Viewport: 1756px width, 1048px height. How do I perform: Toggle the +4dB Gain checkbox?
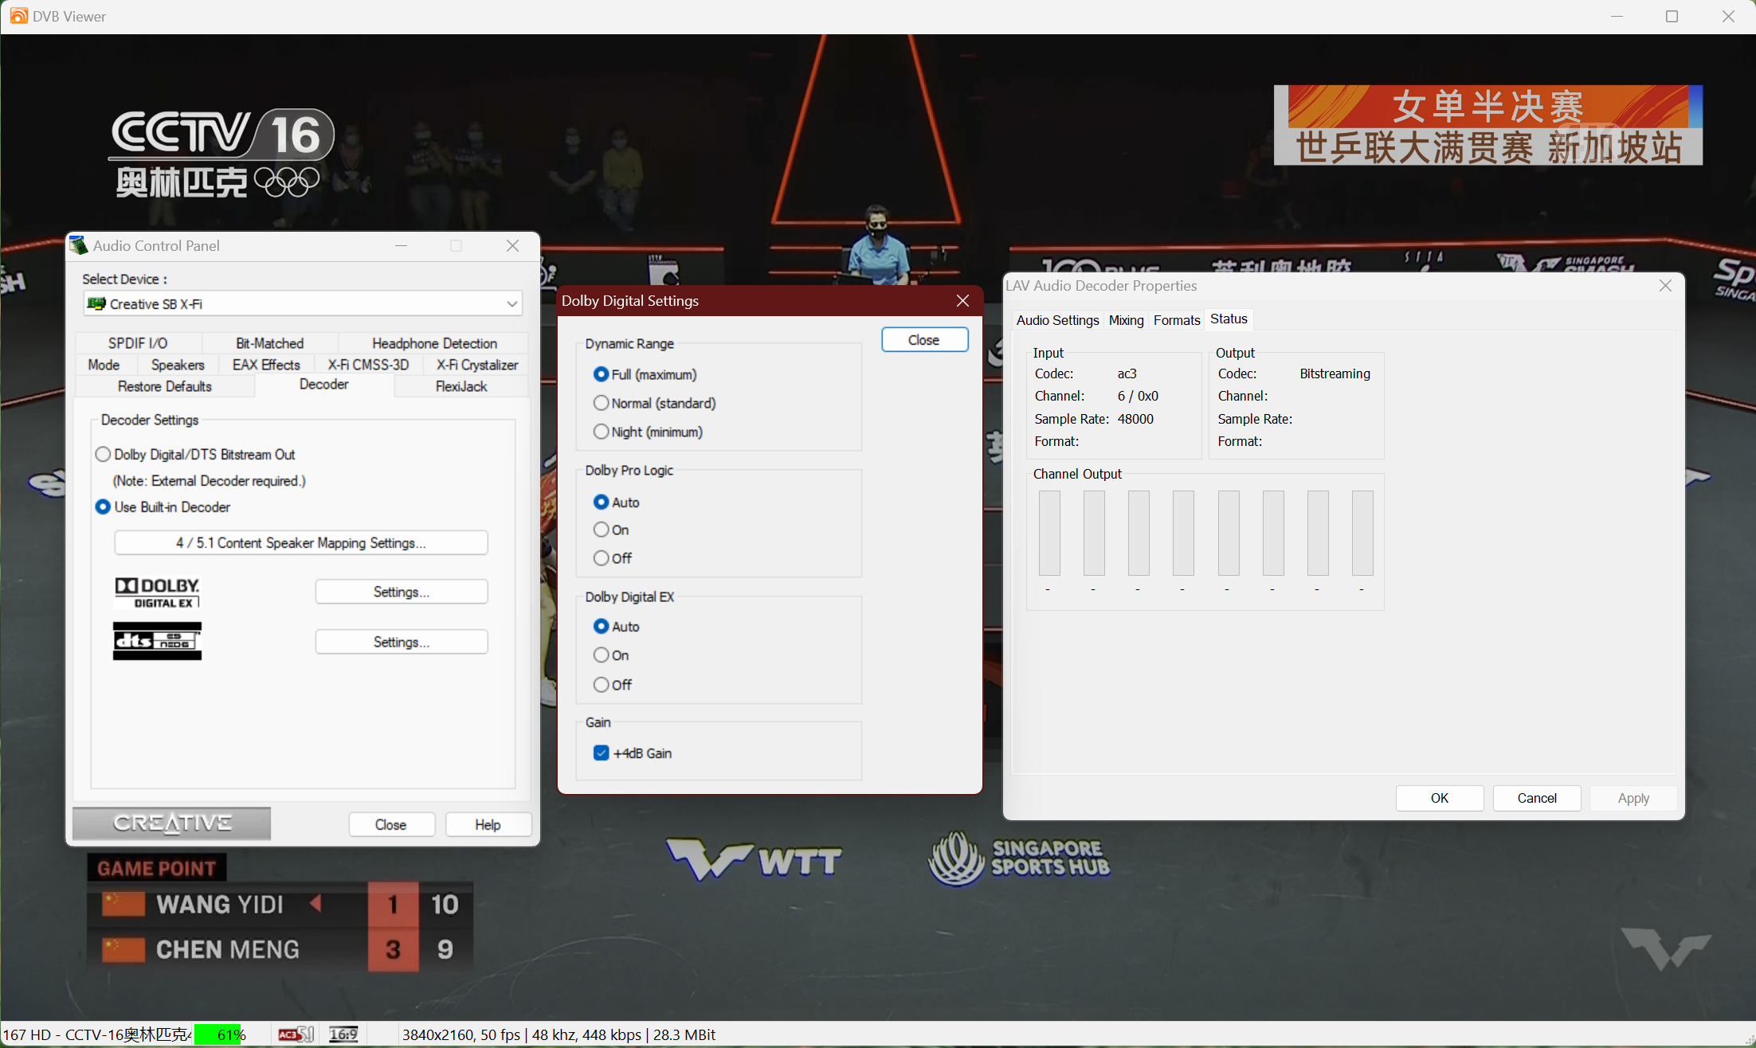(x=602, y=753)
